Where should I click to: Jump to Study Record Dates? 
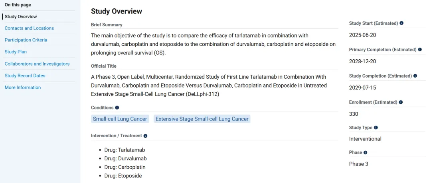tap(25, 76)
